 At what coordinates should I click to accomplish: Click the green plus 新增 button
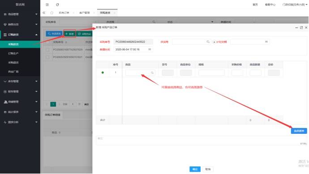(70, 34)
